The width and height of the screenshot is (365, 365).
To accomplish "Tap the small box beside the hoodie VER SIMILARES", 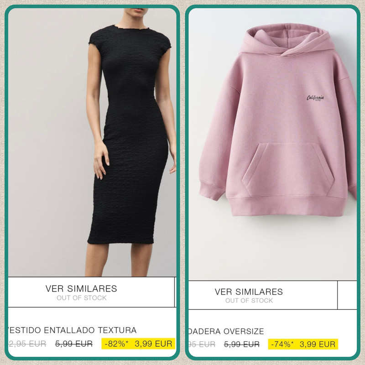I will pos(347,295).
